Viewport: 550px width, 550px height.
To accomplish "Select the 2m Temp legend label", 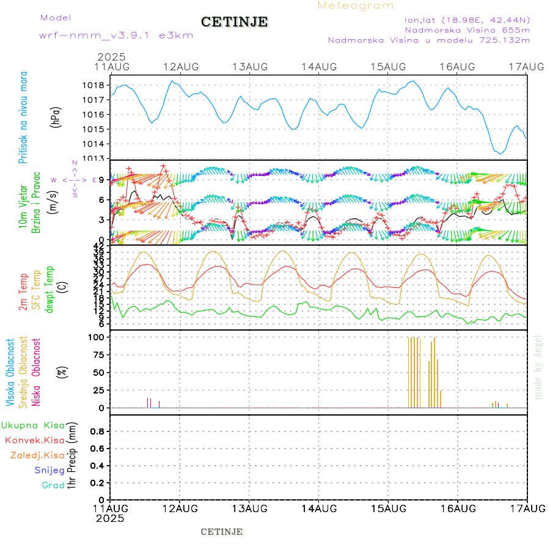I will point(23,292).
